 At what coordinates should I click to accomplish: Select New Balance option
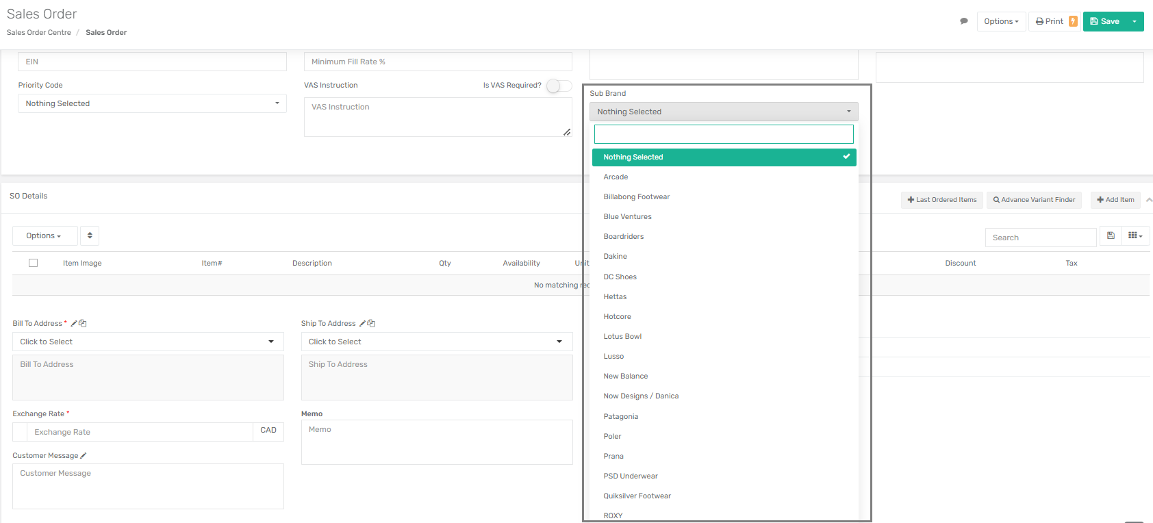[625, 376]
